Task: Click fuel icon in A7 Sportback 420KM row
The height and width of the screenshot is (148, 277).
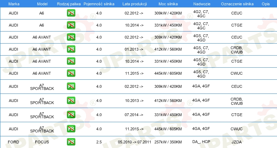Action: [x=71, y=86]
